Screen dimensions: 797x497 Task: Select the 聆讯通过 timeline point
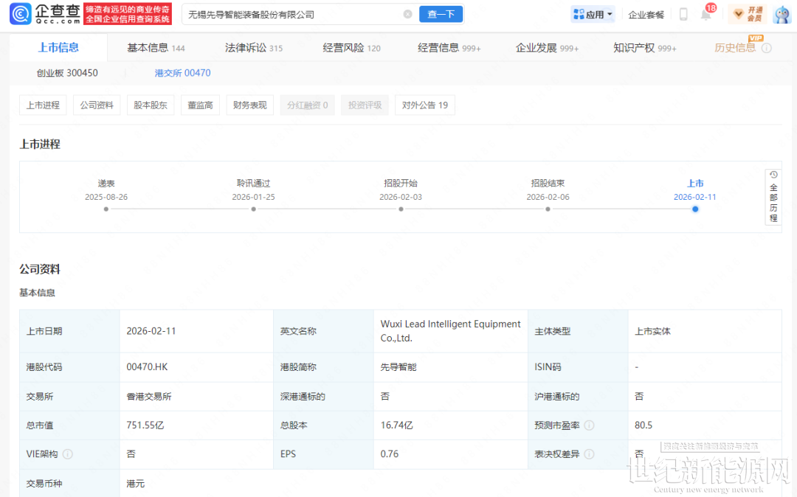pos(253,209)
